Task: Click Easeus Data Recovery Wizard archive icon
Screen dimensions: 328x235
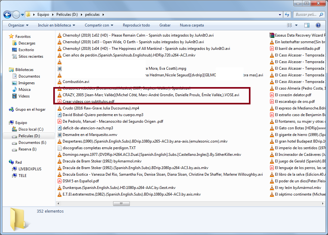Action: tap(272, 35)
